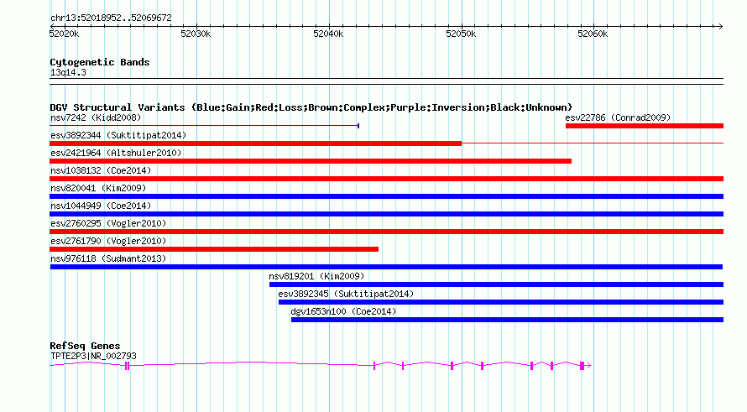Open nsv1038132 (Coe2014) variant label

pyautogui.click(x=101, y=170)
